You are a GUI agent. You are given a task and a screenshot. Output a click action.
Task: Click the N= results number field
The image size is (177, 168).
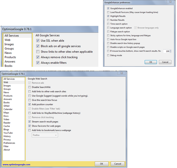point(166,51)
